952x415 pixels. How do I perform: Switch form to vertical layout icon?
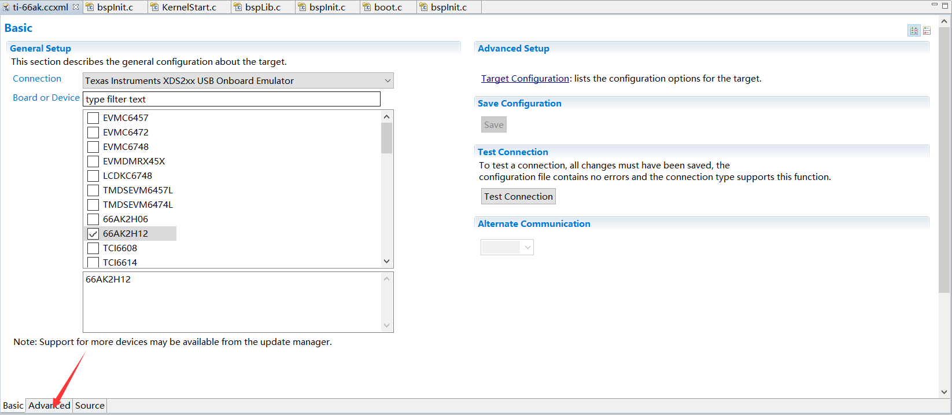927,31
